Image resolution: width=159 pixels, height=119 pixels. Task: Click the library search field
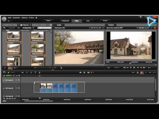tap(45, 28)
